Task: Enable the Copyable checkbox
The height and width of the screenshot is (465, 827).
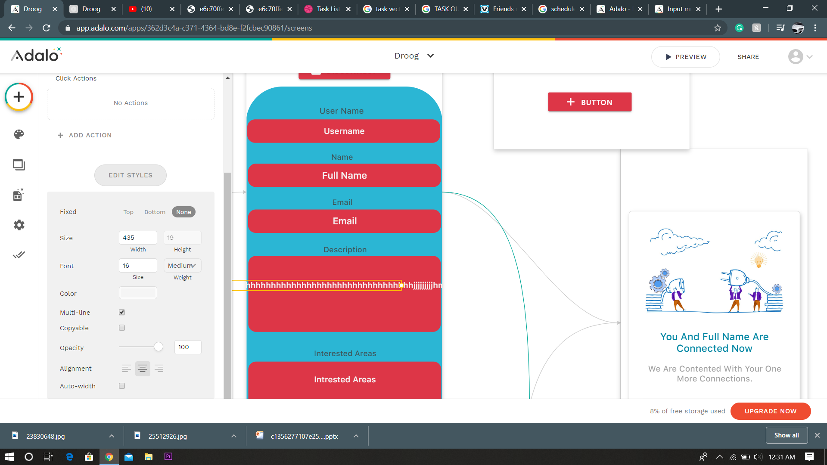Action: pos(122,328)
